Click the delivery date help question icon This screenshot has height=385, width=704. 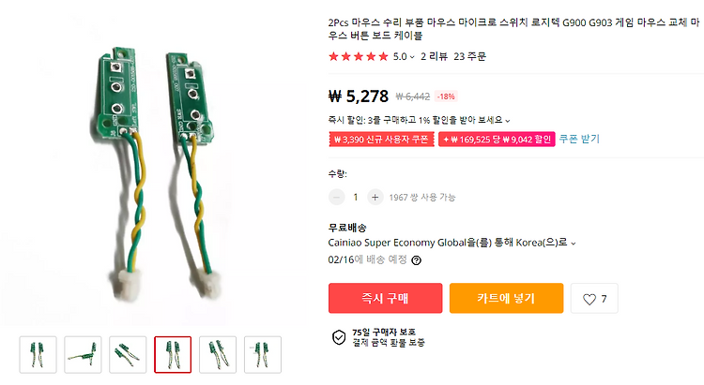coord(416,260)
